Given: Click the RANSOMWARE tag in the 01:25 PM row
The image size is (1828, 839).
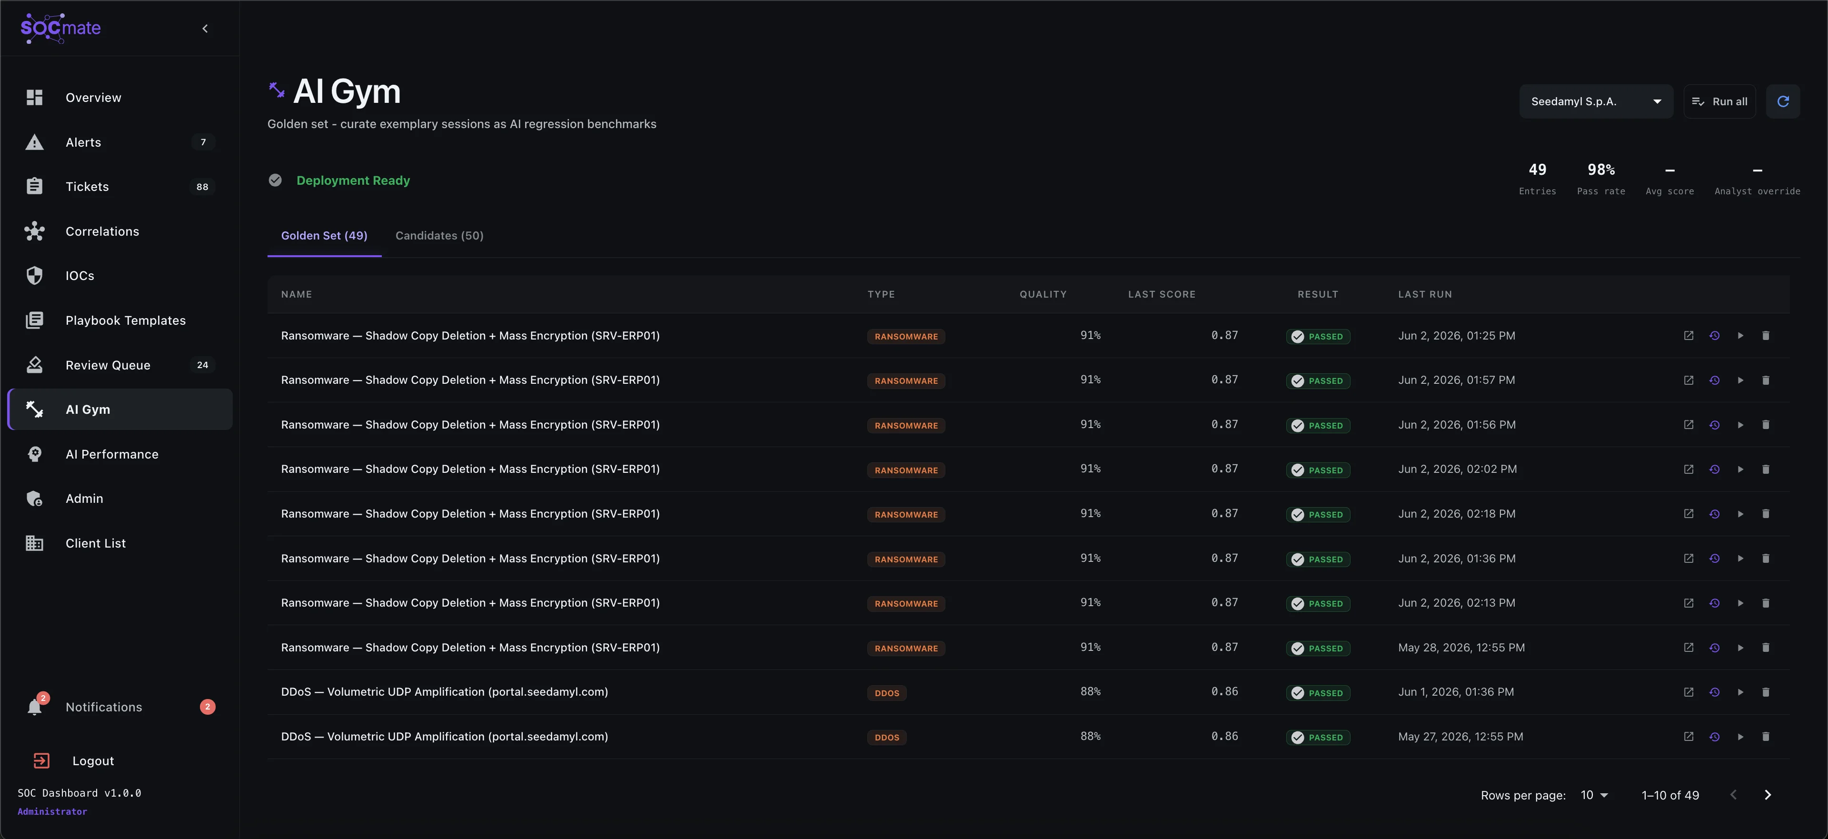Looking at the screenshot, I should (906, 337).
